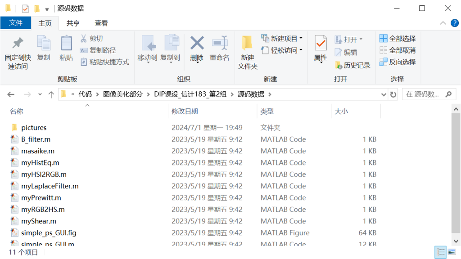Click the 重命名 (Rename) icon
The image size is (461, 259).
219,49
